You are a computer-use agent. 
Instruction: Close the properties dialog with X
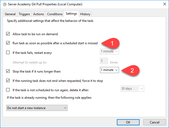164,4
